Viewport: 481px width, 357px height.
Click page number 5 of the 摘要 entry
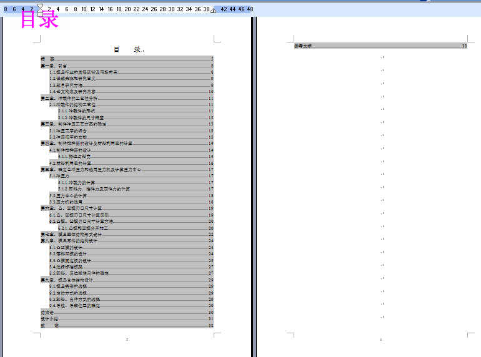(x=212, y=59)
